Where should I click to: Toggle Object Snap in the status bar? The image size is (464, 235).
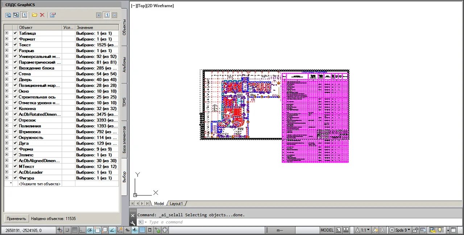97,230
